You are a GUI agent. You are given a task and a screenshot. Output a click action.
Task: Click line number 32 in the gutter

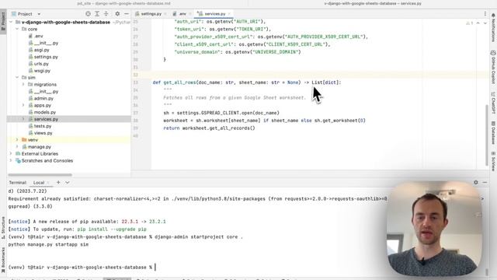coord(136,75)
